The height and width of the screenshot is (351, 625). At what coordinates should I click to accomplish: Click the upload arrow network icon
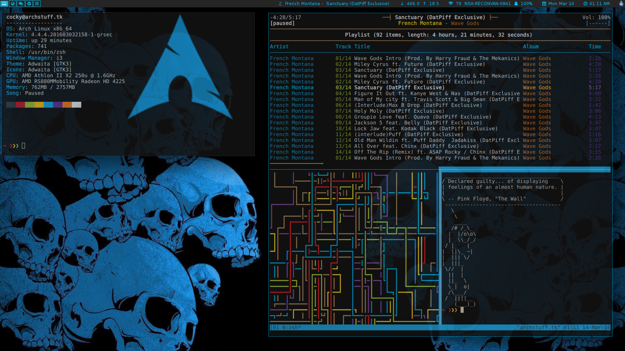click(x=424, y=4)
